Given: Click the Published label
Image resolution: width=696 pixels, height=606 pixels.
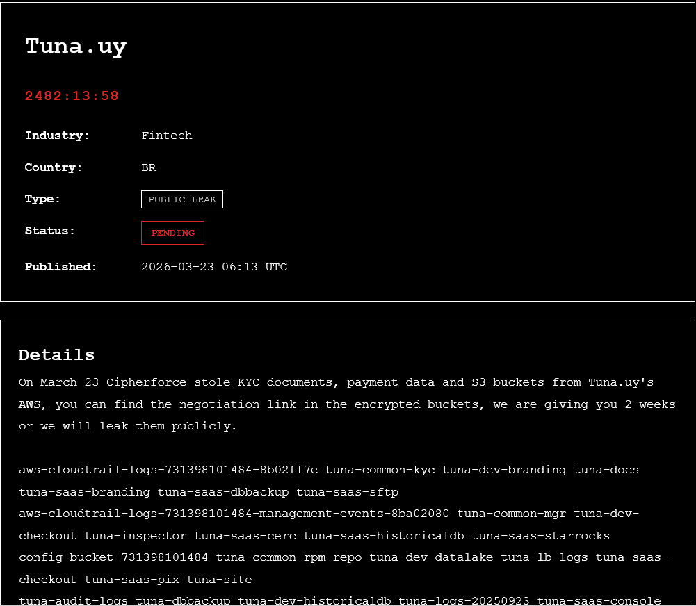Looking at the screenshot, I should point(60,267).
